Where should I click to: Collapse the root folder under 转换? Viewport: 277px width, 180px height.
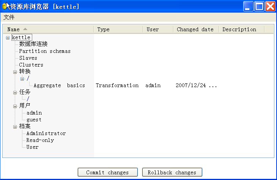[x=22, y=79]
